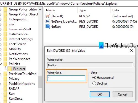The width and height of the screenshot is (138, 103).
Task: Click the Mobility folder icon
Action: pos(5,49)
